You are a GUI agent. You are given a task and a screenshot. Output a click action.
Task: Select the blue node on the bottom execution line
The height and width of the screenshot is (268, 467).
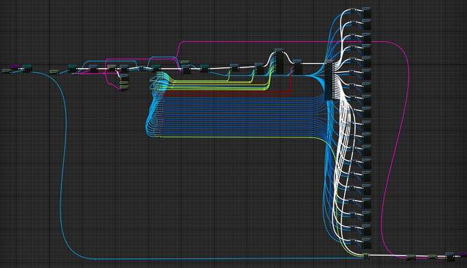coord(450,257)
